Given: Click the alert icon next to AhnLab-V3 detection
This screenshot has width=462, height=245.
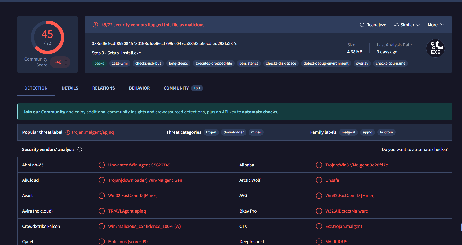Looking at the screenshot, I should (102, 165).
